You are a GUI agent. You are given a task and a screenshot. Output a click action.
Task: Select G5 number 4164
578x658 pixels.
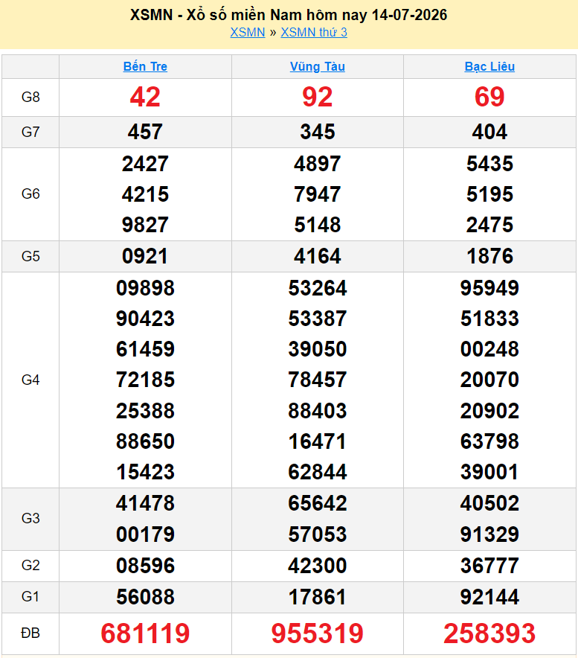318,256
